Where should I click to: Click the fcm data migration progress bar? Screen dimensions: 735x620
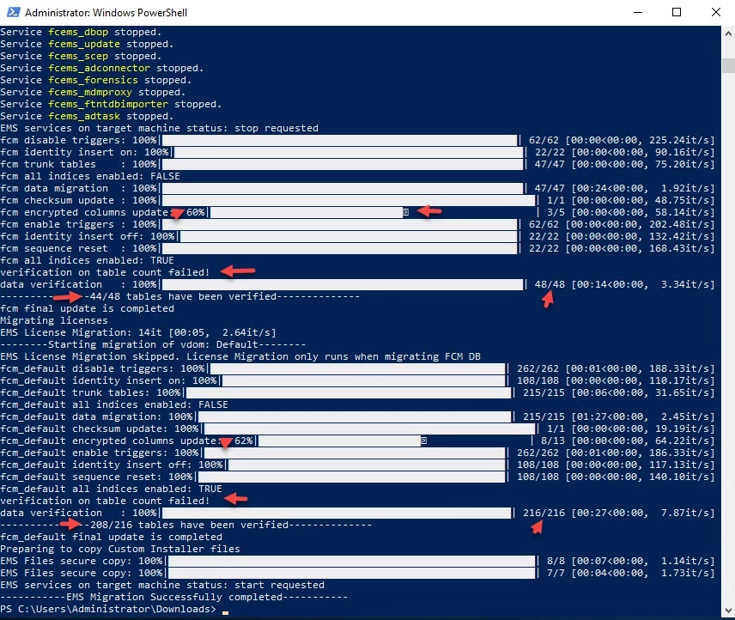[x=343, y=188]
